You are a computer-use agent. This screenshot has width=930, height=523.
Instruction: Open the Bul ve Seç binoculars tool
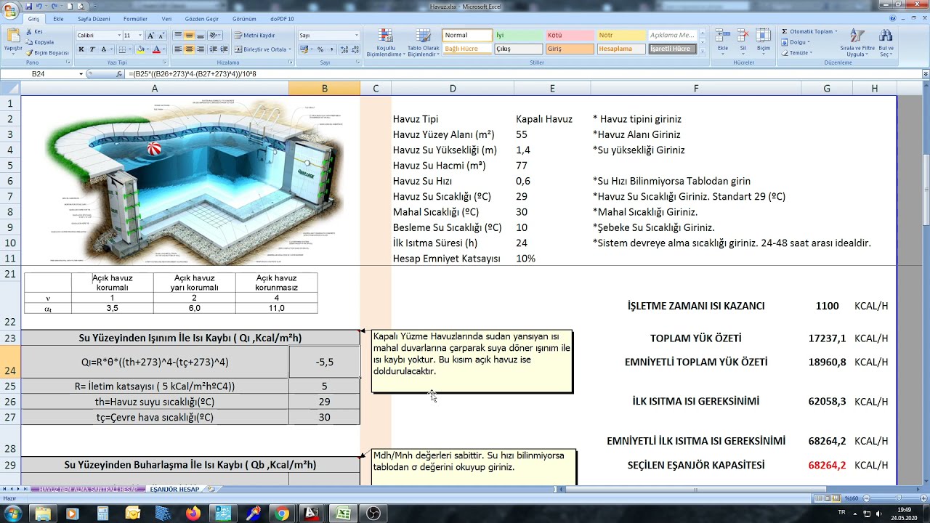coord(886,44)
